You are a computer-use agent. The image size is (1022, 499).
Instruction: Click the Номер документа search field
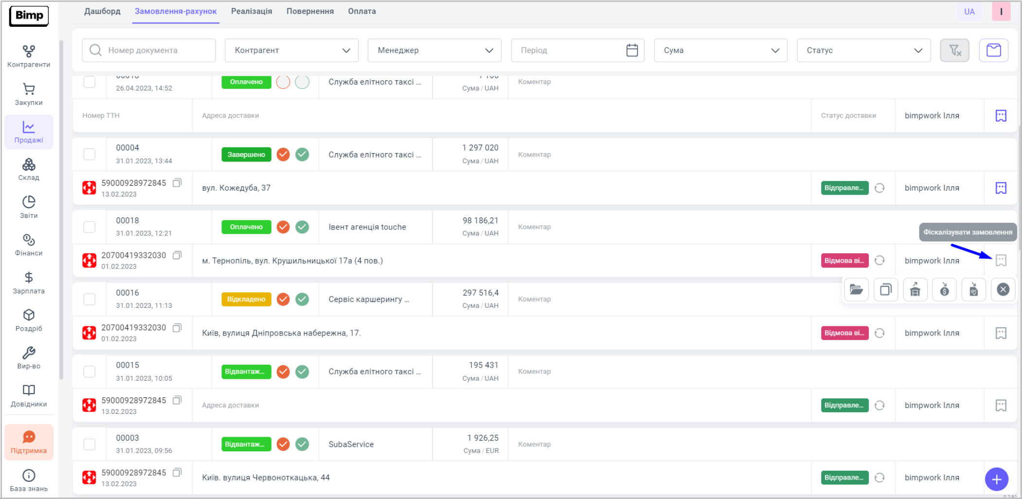pyautogui.click(x=149, y=50)
